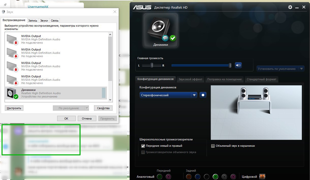Screen dimensions: 310x180
Task: Select front green analog jack
Action: [160, 176]
